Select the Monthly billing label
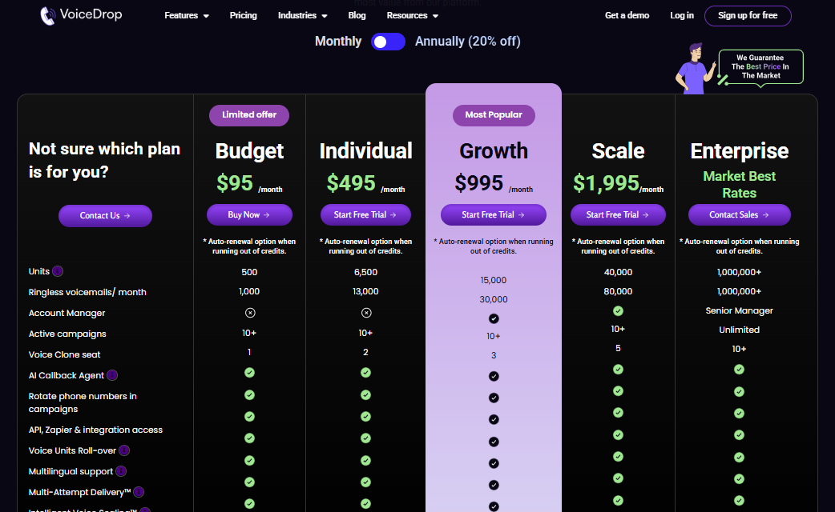 (x=337, y=42)
